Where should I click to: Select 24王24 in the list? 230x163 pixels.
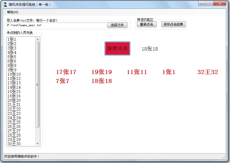21,118
